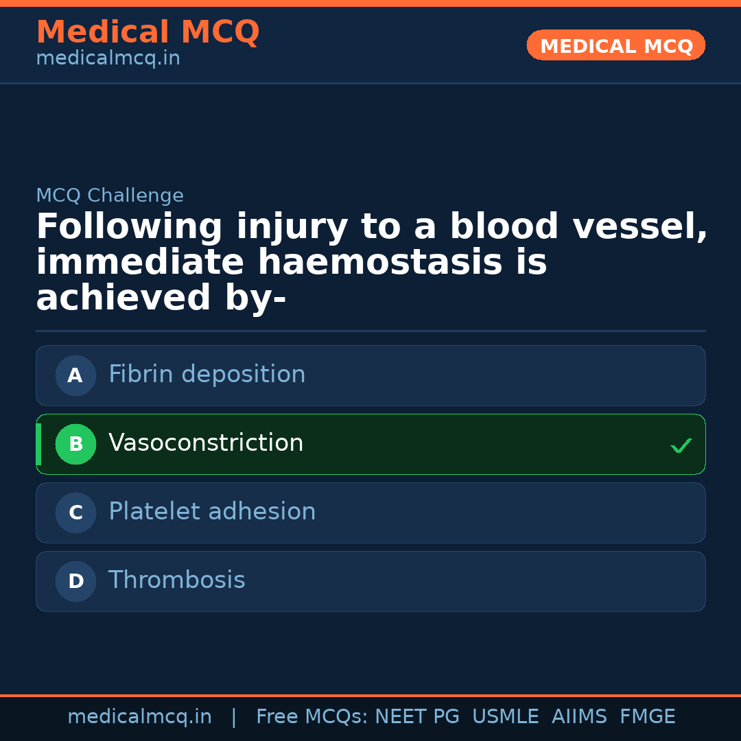Click the letter A option circle
Screen dimensions: 741x741
tap(75, 375)
